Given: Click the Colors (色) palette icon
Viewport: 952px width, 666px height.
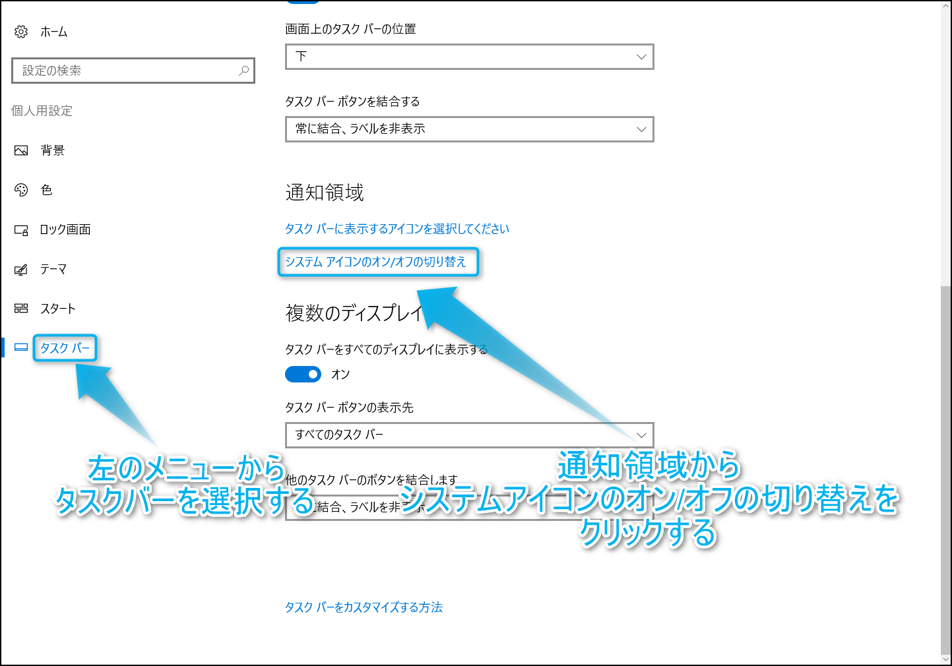Looking at the screenshot, I should click(21, 190).
